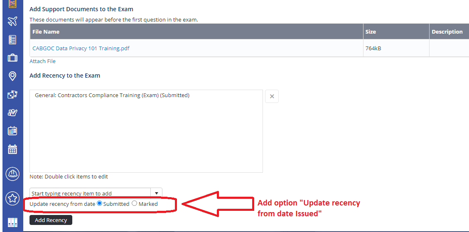Expand the recency item dropdown arrow
Screen dimensions: 469x232
(156, 193)
